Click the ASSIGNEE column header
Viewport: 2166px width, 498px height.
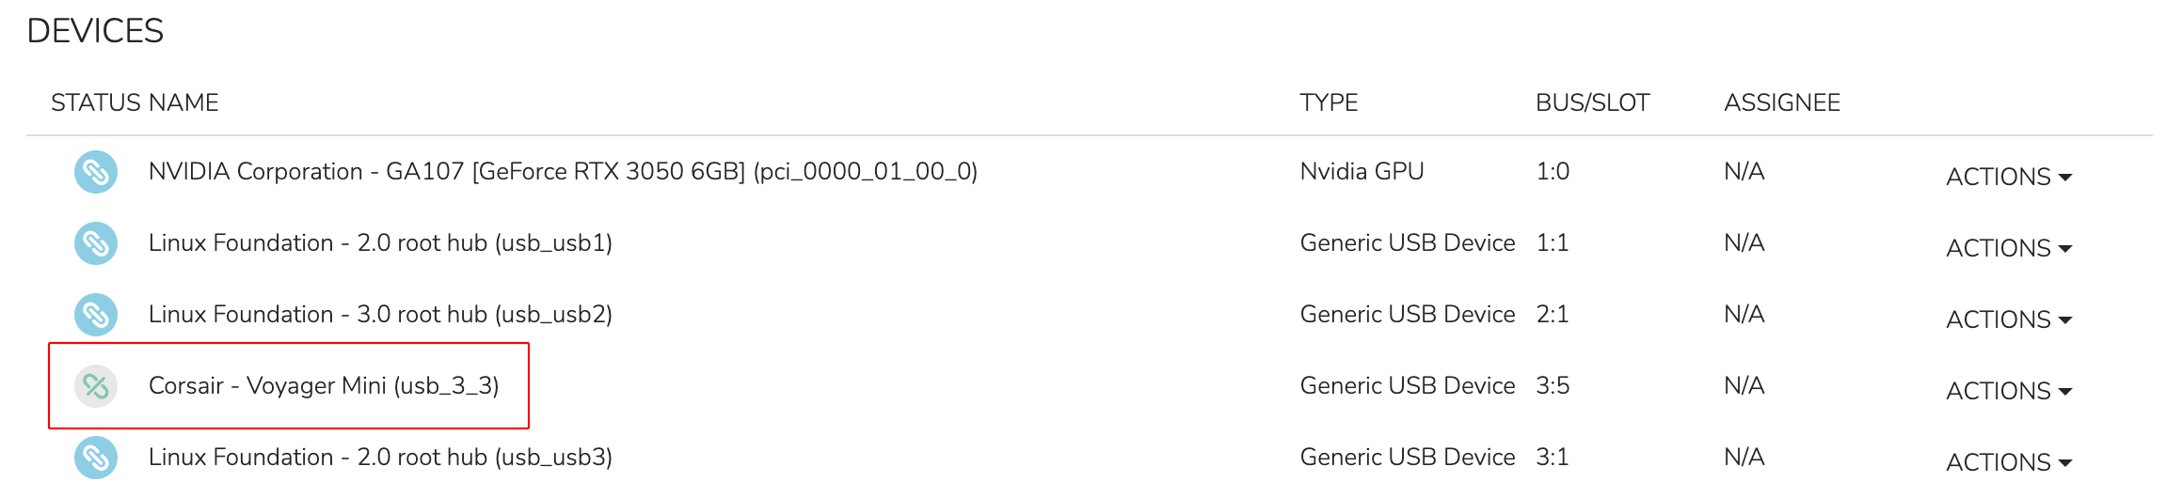1782,102
